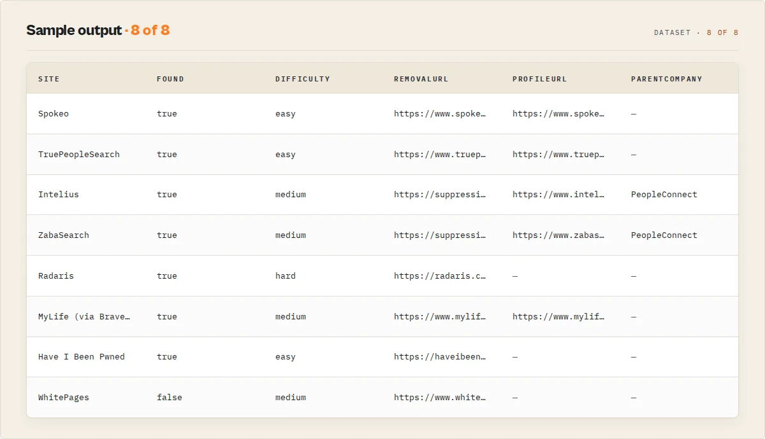Click true value in the Spokeo row
Image resolution: width=765 pixels, height=439 pixels.
[167, 114]
